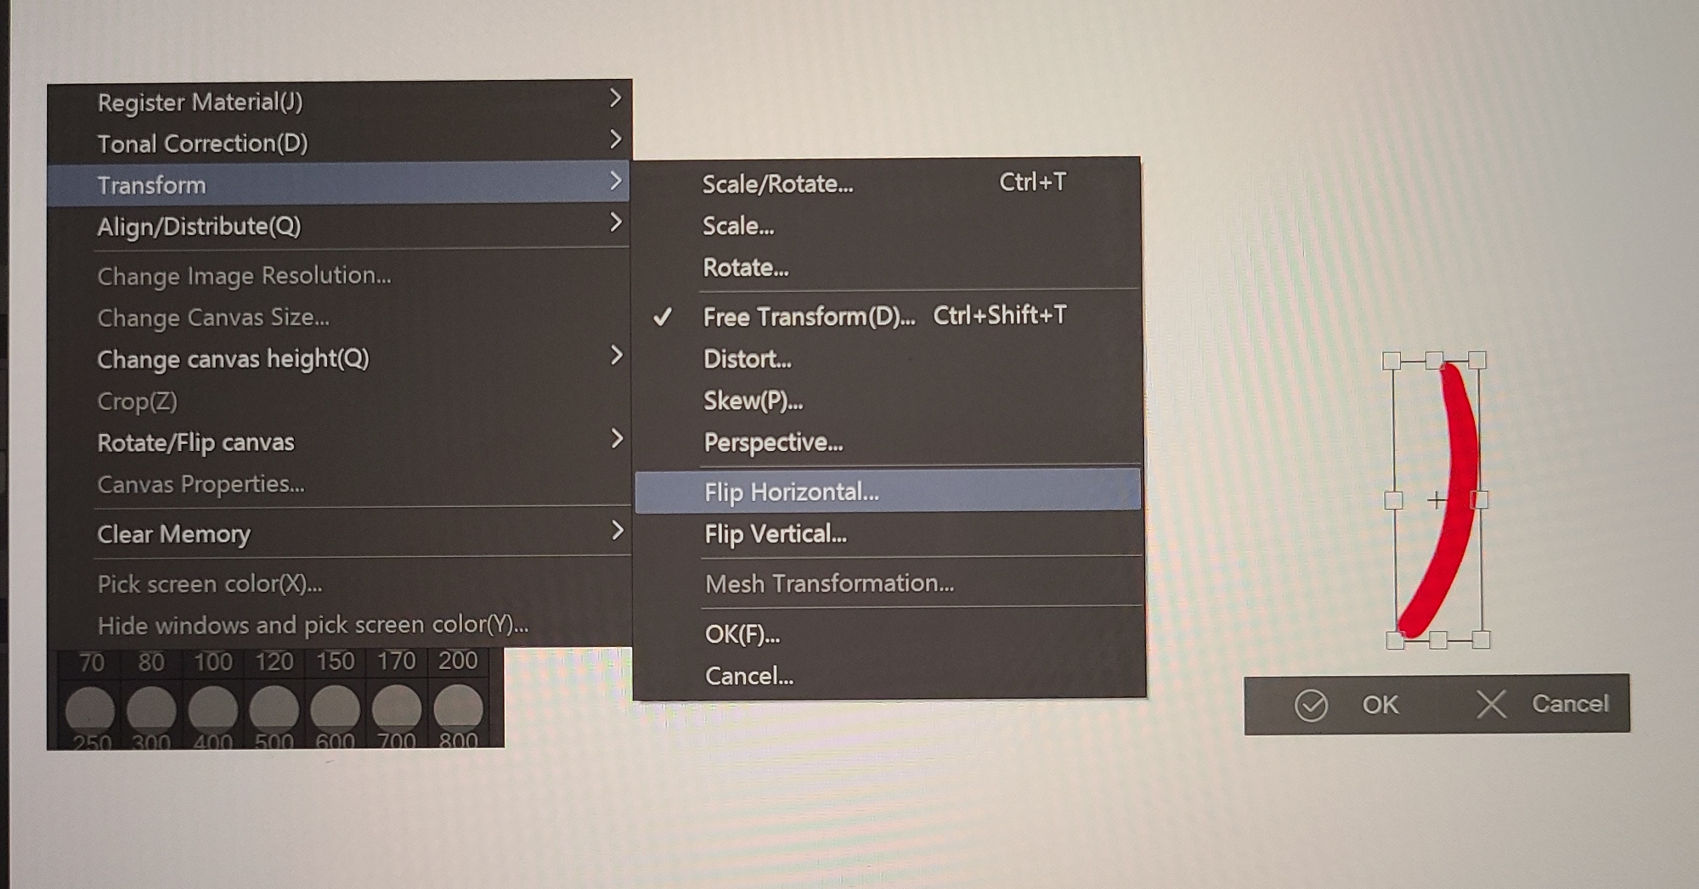Click the OK checkmark circle icon
The height and width of the screenshot is (889, 1699).
(x=1311, y=705)
